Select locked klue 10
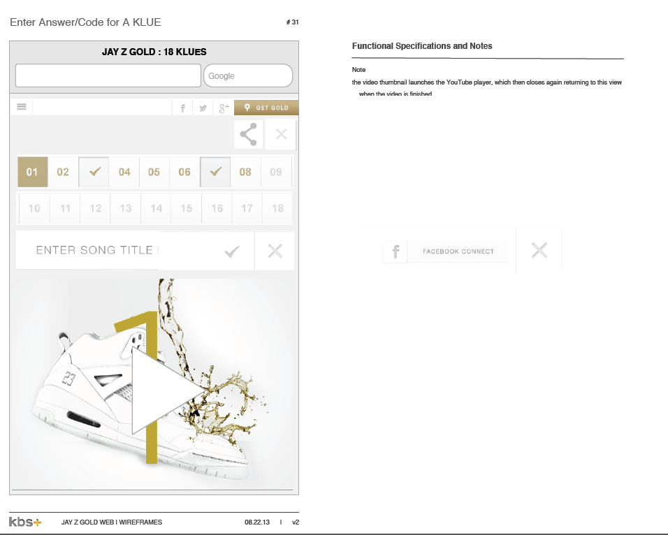The height and width of the screenshot is (535, 668). point(34,208)
